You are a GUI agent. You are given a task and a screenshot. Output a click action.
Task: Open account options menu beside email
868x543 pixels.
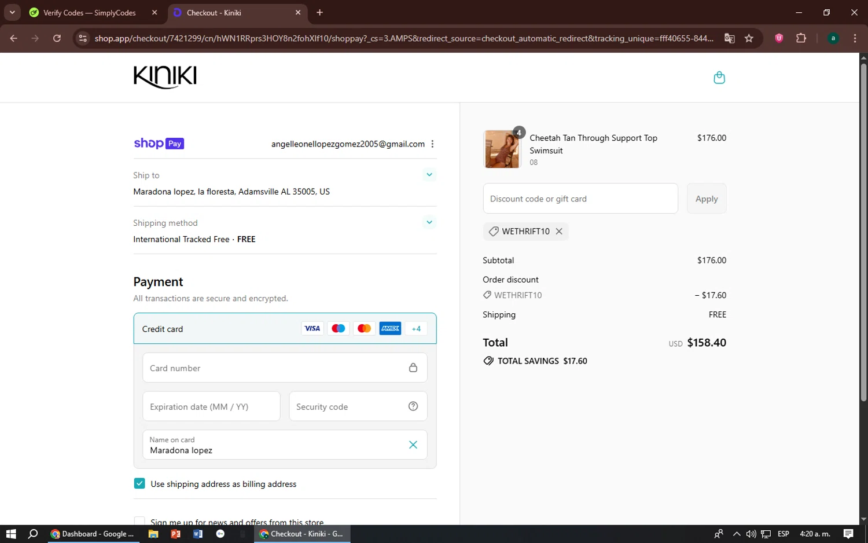tap(432, 144)
